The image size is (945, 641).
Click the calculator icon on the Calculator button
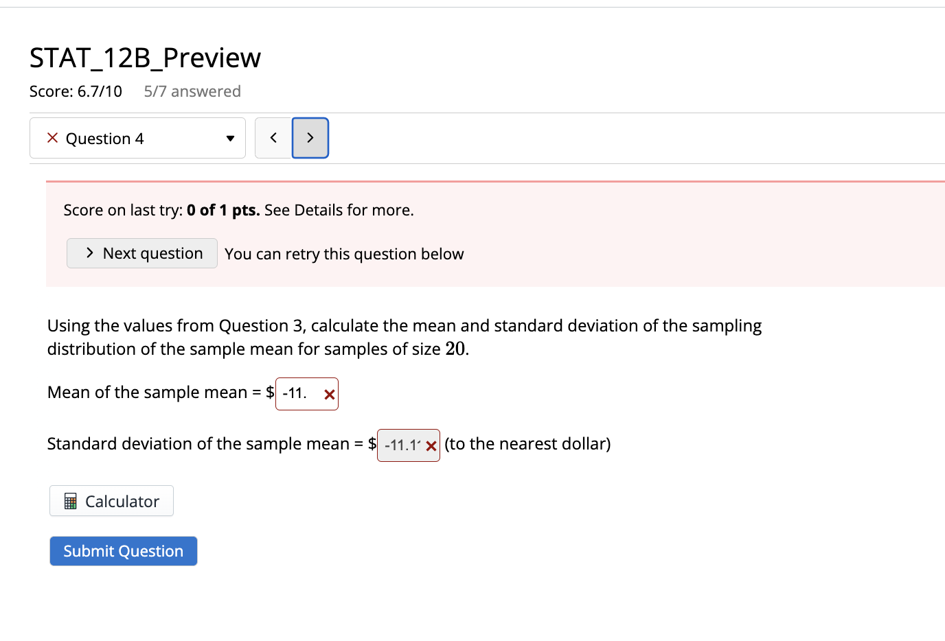(69, 500)
